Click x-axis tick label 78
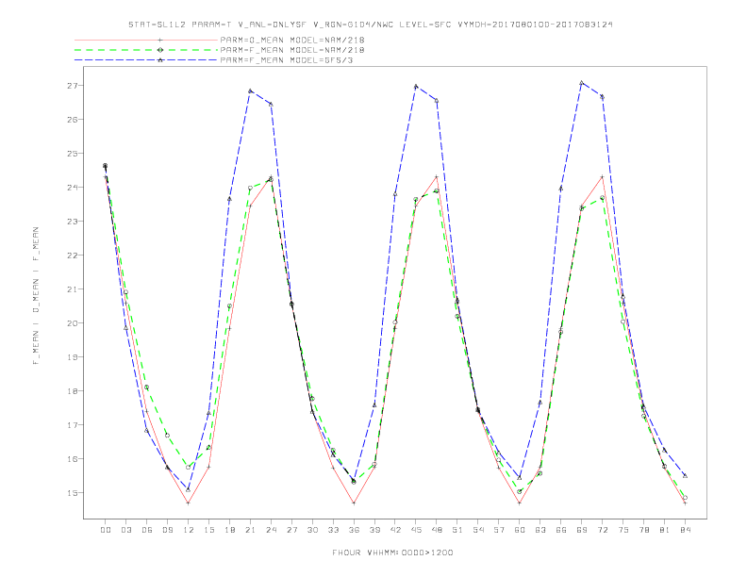Image resolution: width=747 pixels, height=577 pixels. pyautogui.click(x=644, y=530)
